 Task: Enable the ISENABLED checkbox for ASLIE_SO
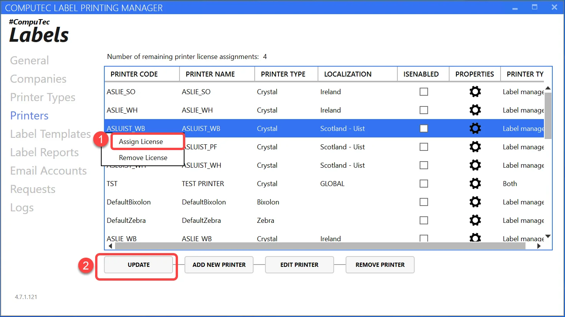[423, 92]
